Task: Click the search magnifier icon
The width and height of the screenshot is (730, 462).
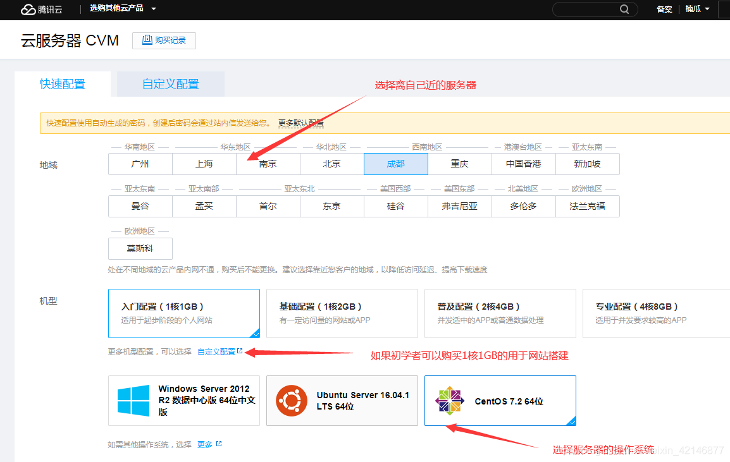Action: coord(624,9)
